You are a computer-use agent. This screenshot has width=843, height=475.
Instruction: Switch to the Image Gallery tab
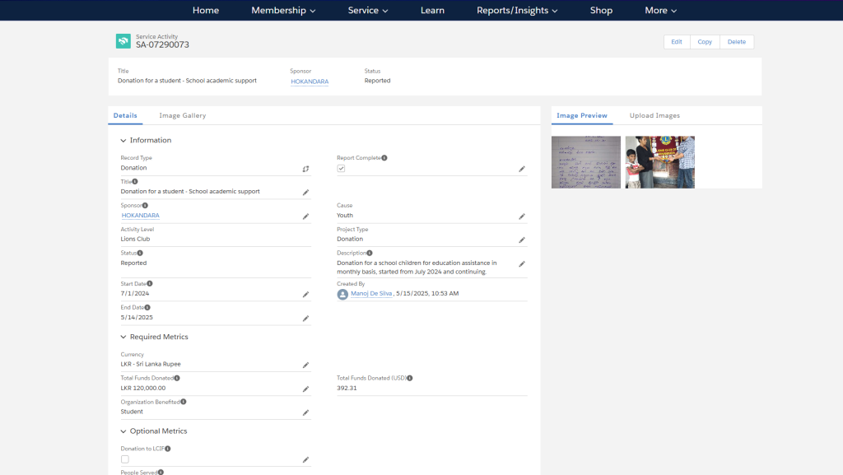click(x=182, y=115)
